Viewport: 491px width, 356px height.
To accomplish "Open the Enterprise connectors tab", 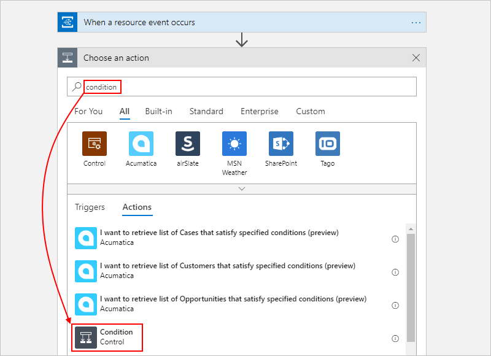I will (x=259, y=112).
